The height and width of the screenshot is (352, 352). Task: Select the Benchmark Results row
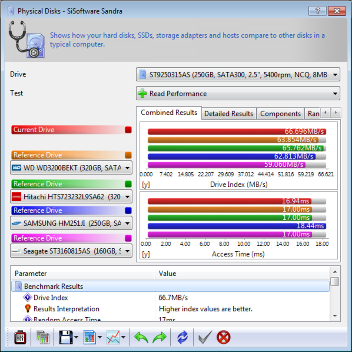(x=170, y=286)
